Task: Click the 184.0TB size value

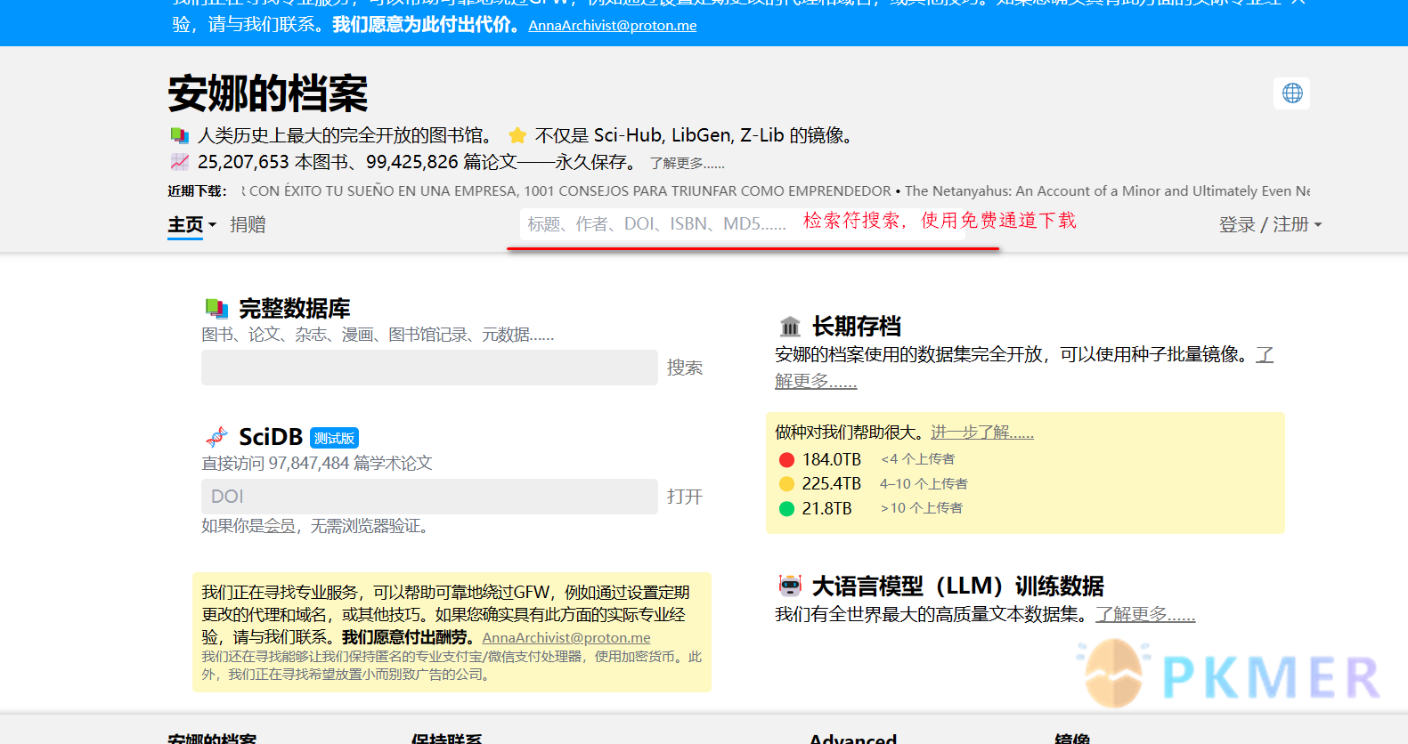Action: [x=832, y=459]
